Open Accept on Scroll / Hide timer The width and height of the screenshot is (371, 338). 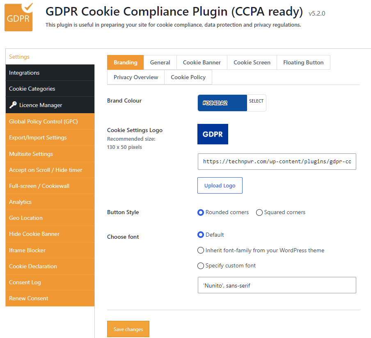50,170
